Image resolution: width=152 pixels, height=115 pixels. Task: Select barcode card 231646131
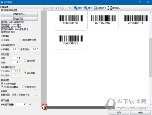click(135, 20)
